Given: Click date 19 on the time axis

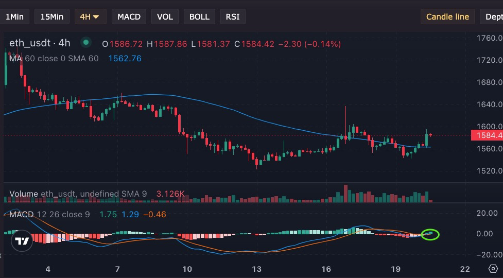Looking at the screenshot, I should (x=396, y=269).
